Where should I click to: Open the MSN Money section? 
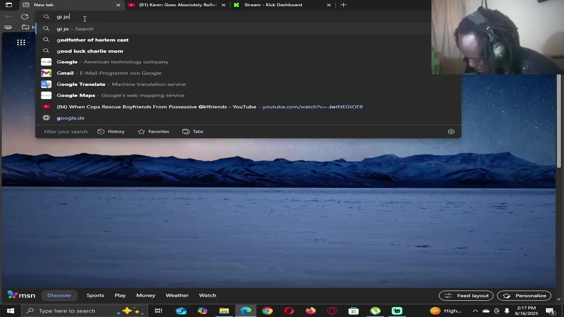(x=146, y=295)
